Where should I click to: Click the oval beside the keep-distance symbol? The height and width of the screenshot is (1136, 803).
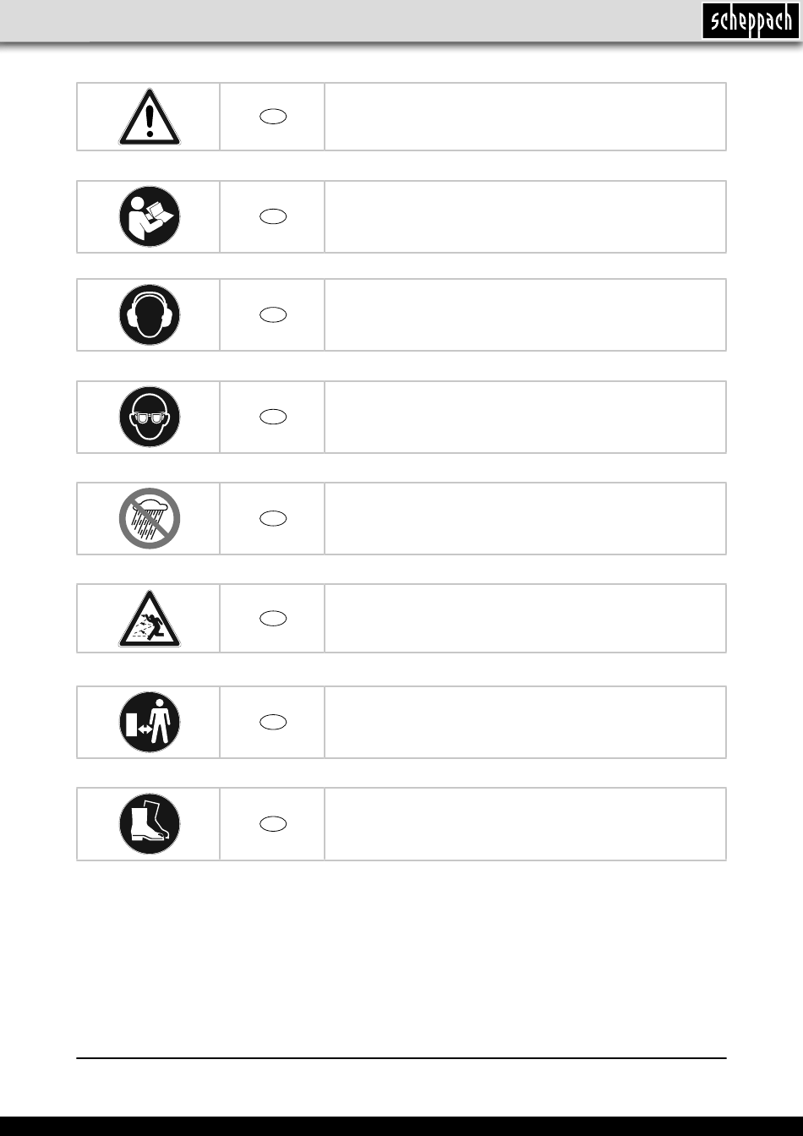(273, 722)
